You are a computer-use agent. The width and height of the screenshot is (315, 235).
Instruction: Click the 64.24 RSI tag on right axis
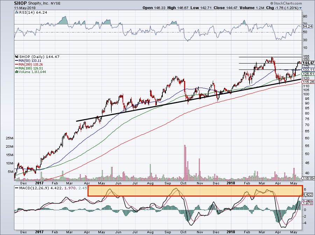[307, 27]
